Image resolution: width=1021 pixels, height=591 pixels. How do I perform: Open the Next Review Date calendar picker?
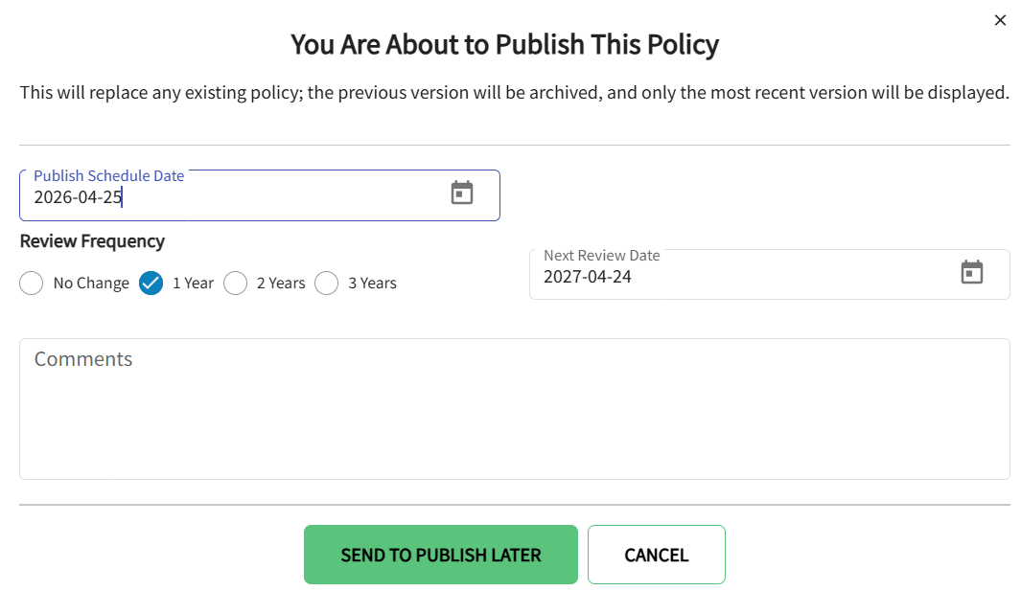(x=972, y=272)
